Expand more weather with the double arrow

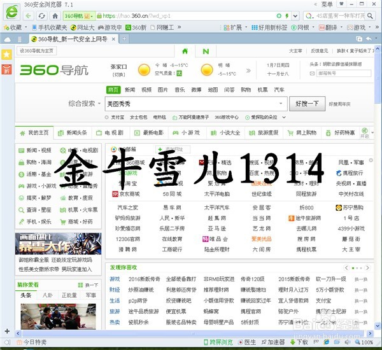(248, 71)
